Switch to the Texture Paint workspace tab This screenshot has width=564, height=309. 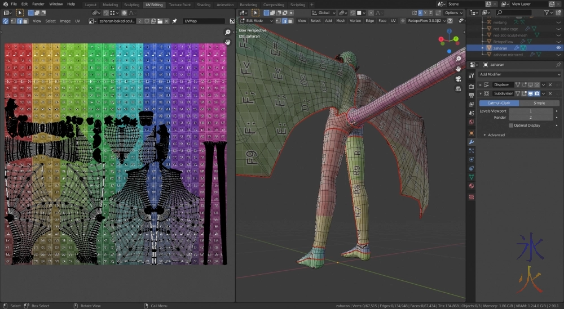[x=179, y=5]
